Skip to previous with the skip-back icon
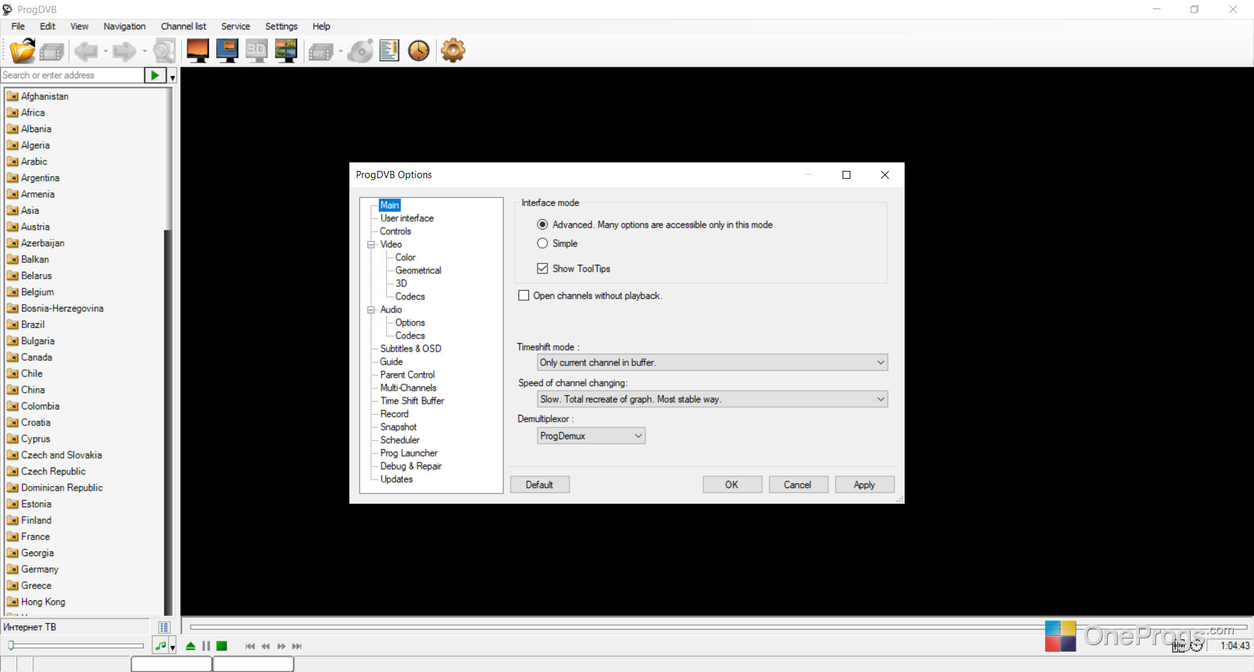The image size is (1254, 672). coord(249,647)
